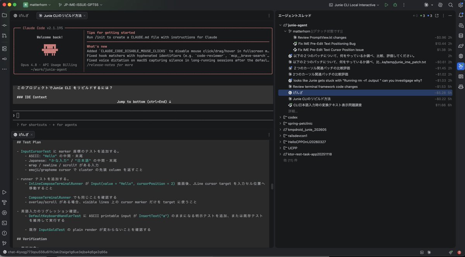Open the AI assistant spiral icon
This screenshot has width=465, height=257.
coord(441,5)
